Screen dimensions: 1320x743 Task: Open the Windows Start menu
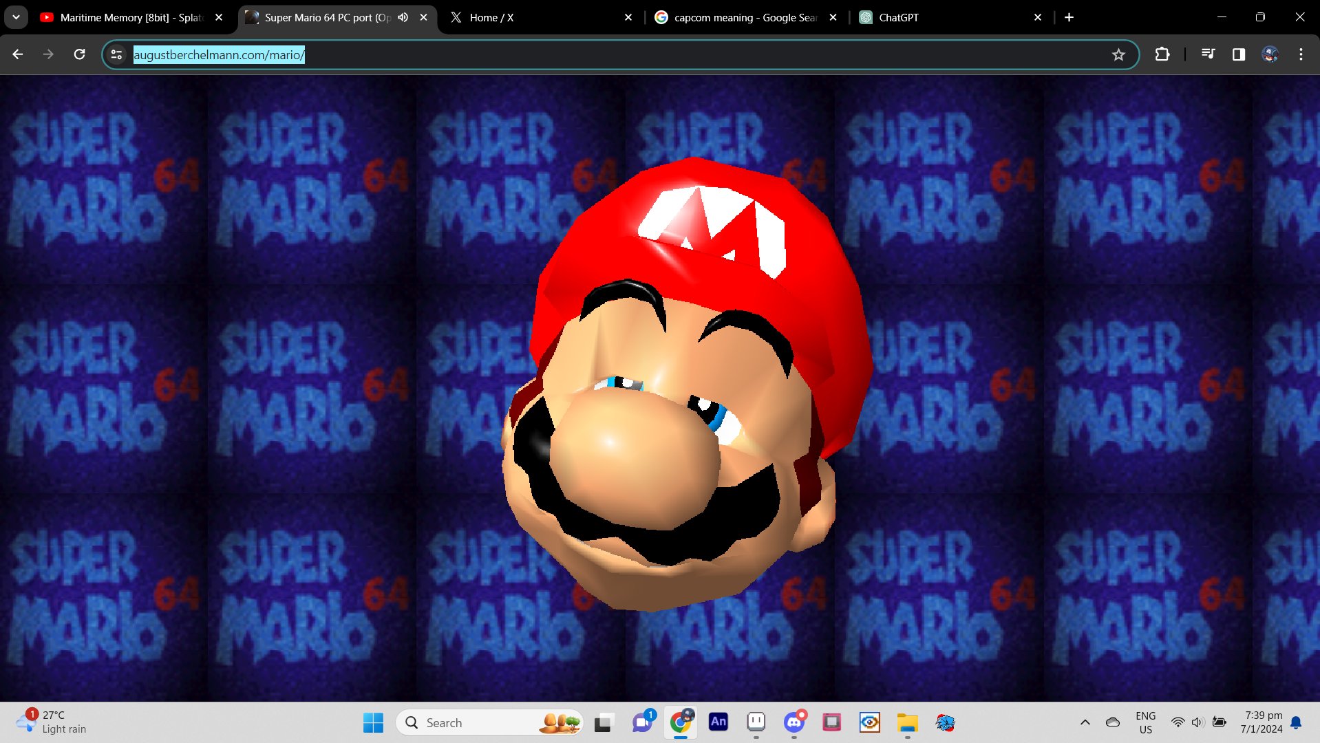pyautogui.click(x=374, y=722)
